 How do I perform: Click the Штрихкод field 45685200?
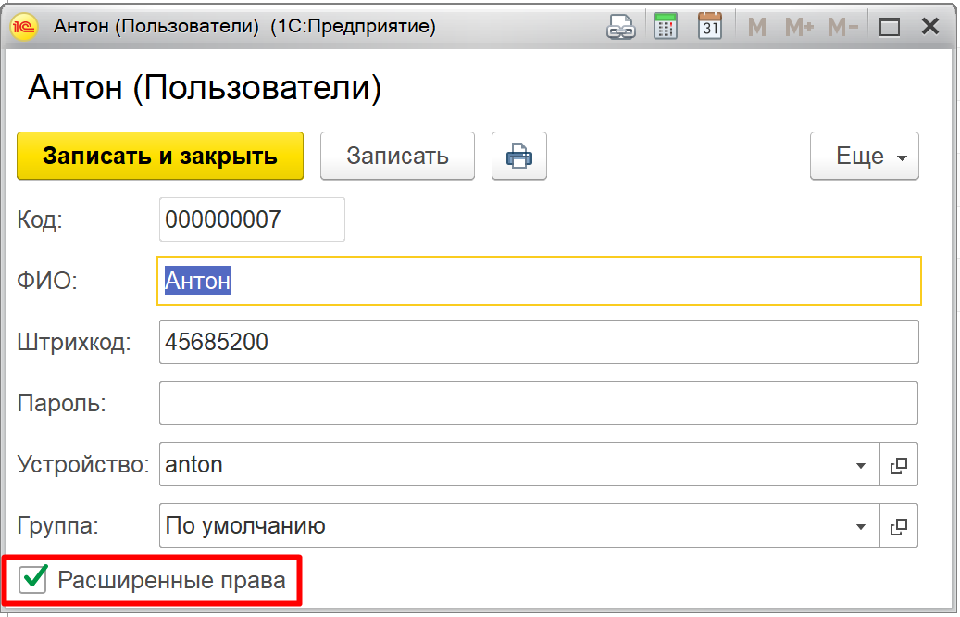click(x=539, y=342)
